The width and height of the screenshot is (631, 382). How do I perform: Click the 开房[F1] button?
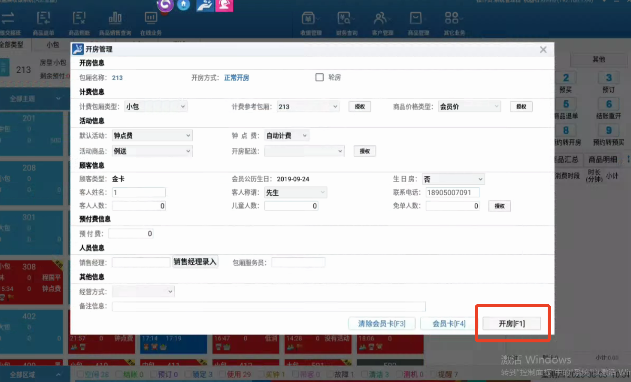(x=511, y=323)
